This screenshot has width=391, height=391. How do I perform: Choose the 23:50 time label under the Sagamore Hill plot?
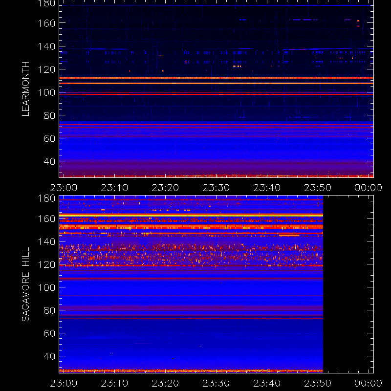[318, 383]
